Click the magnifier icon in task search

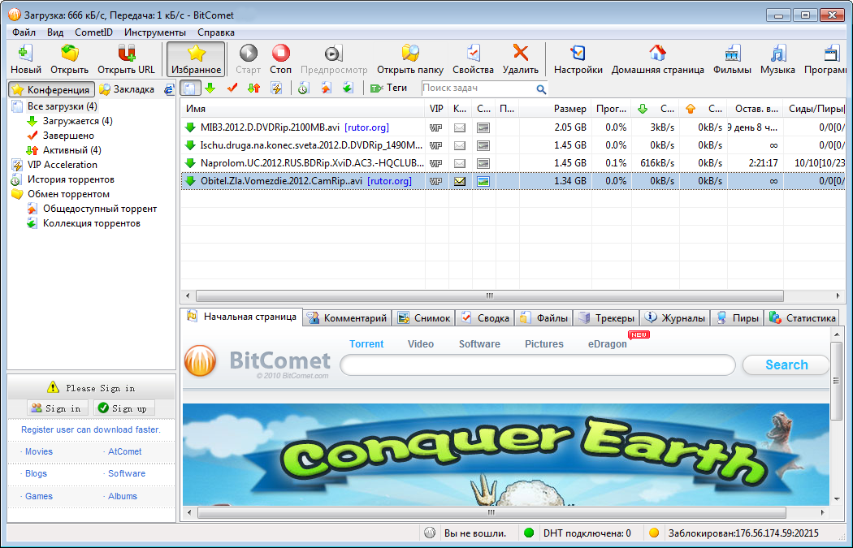tap(541, 88)
